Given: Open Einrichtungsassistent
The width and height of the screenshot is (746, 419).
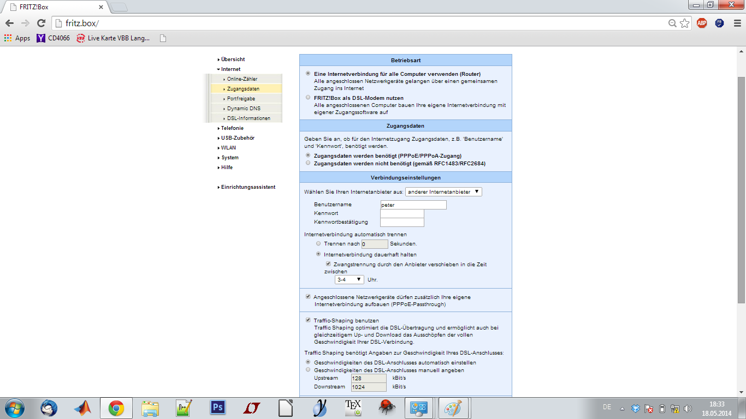Looking at the screenshot, I should click(x=248, y=187).
